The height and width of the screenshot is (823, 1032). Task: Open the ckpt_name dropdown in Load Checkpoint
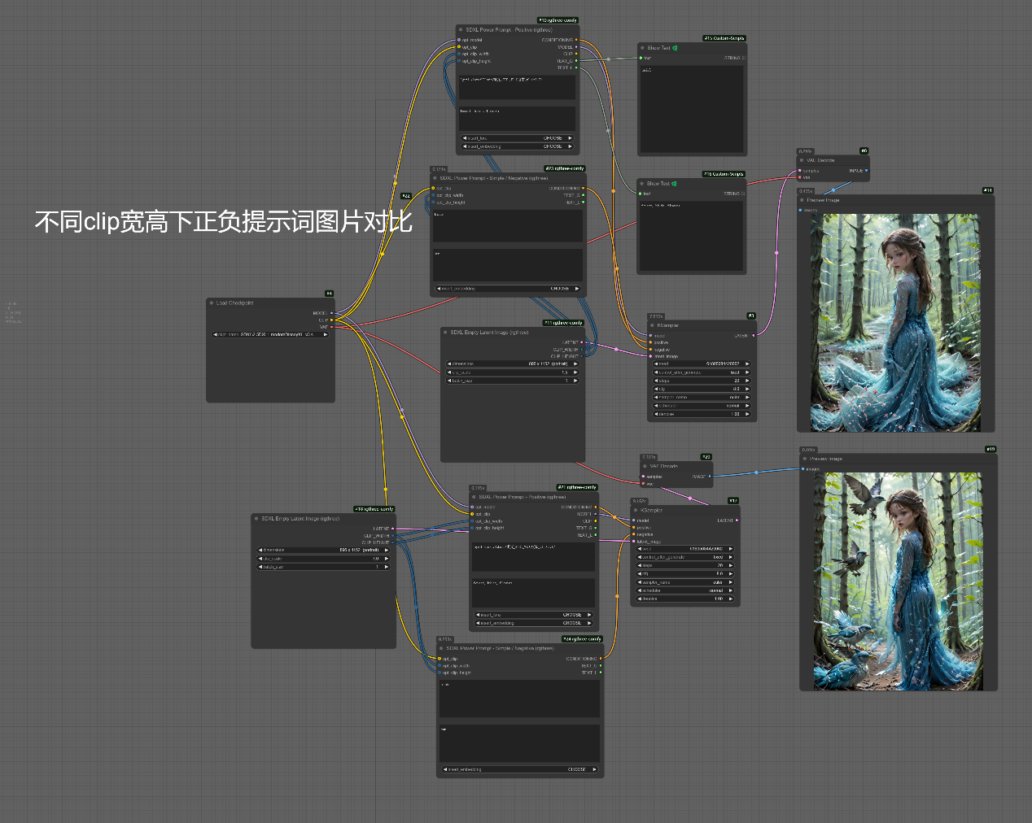pos(270,334)
